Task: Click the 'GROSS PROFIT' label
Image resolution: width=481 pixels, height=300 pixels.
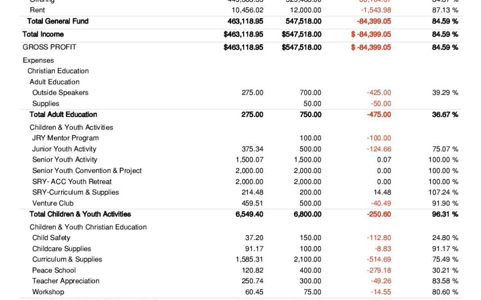Action: pyautogui.click(x=49, y=47)
